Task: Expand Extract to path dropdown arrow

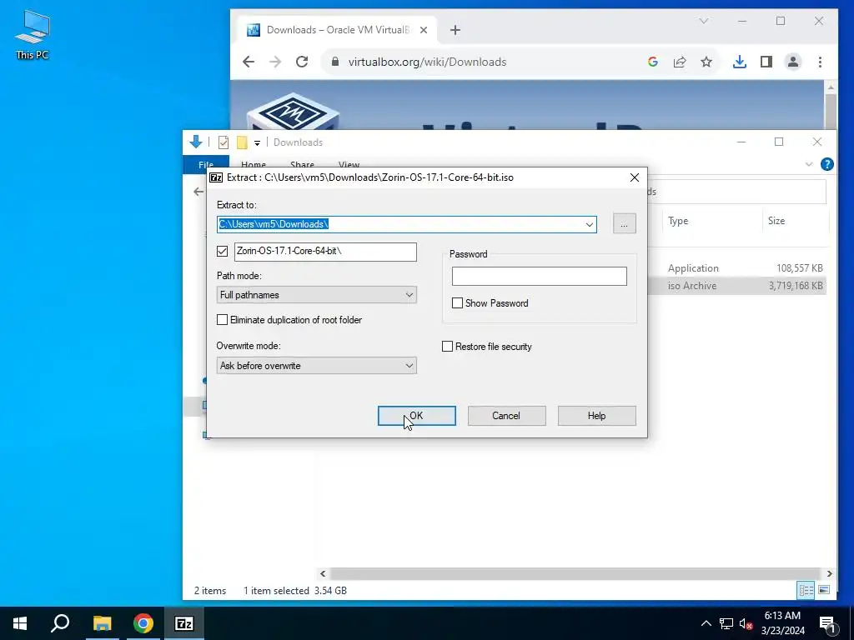Action: (590, 224)
